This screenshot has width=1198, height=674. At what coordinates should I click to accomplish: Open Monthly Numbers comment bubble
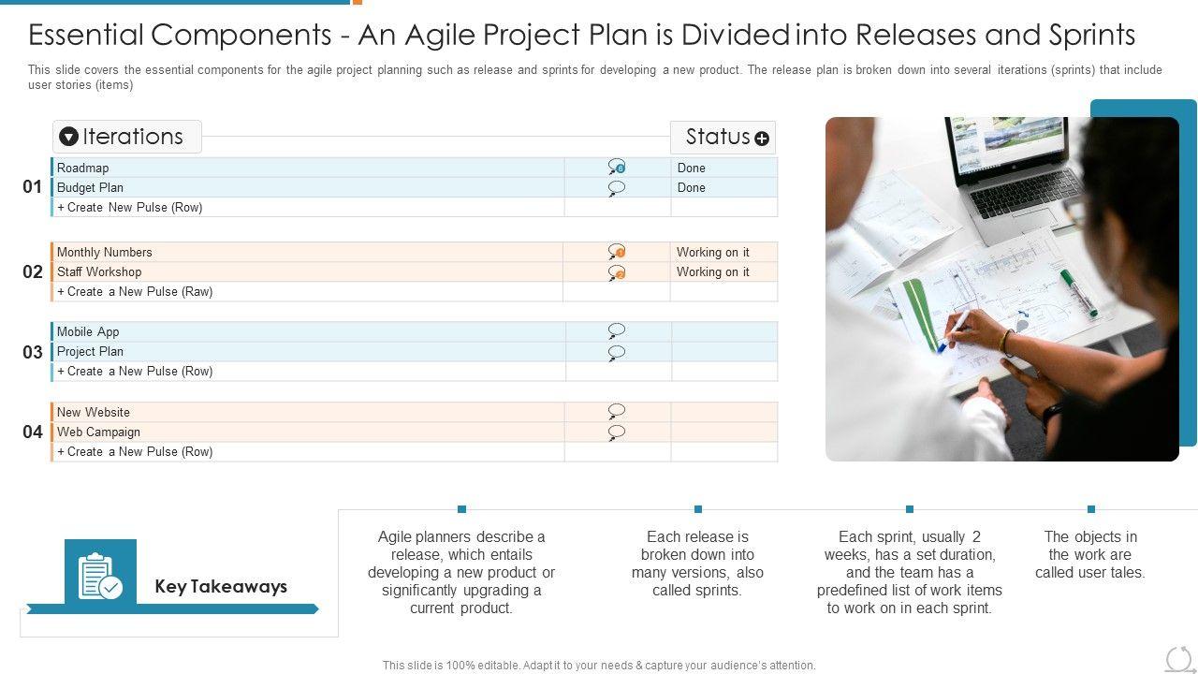pyautogui.click(x=616, y=251)
